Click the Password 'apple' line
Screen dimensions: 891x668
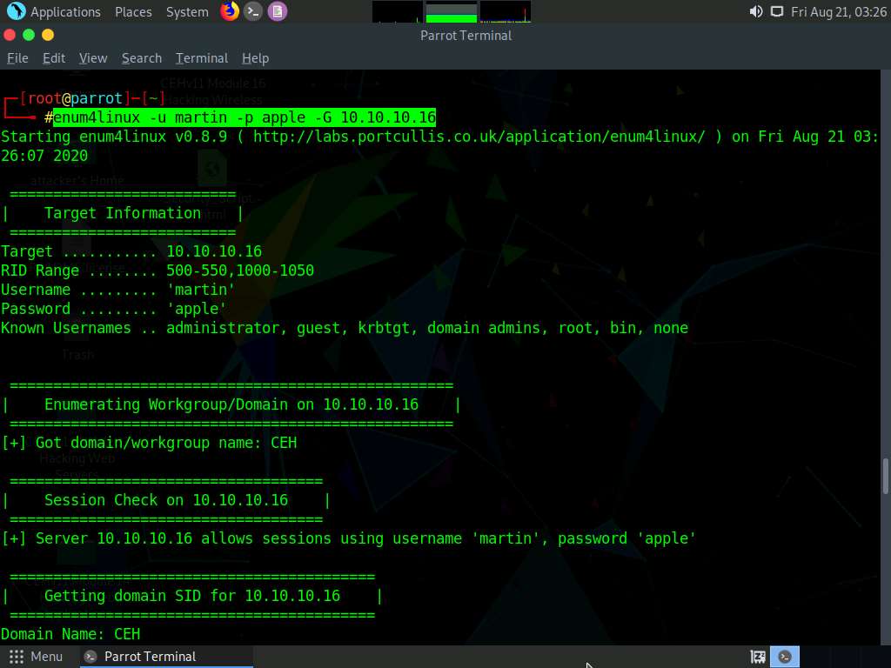coord(114,309)
